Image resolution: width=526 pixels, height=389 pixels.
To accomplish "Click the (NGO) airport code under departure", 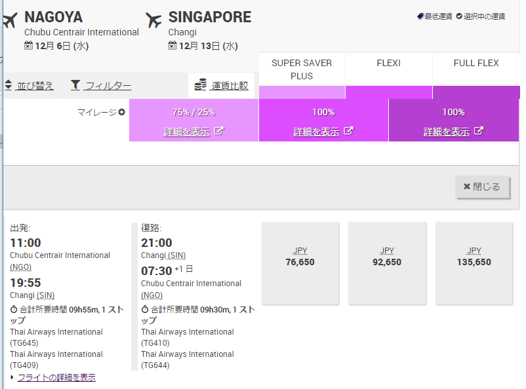I will click(21, 267).
